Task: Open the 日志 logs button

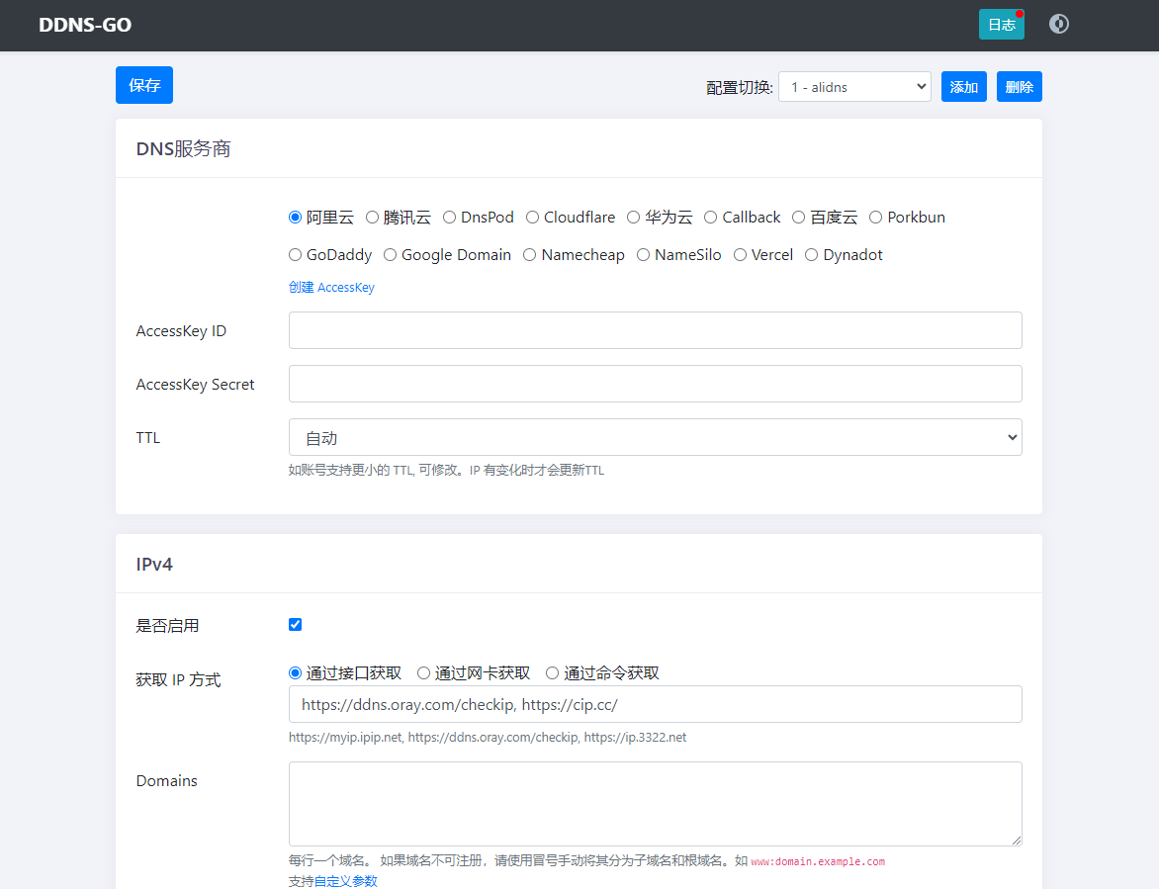Action: click(x=1001, y=25)
